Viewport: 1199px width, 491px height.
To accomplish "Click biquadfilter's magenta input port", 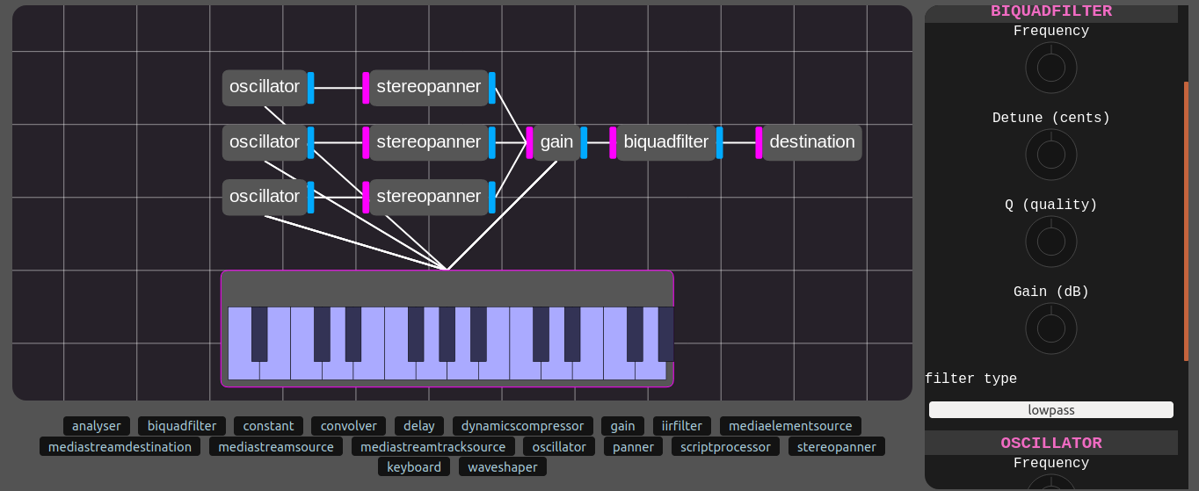I will tap(613, 142).
